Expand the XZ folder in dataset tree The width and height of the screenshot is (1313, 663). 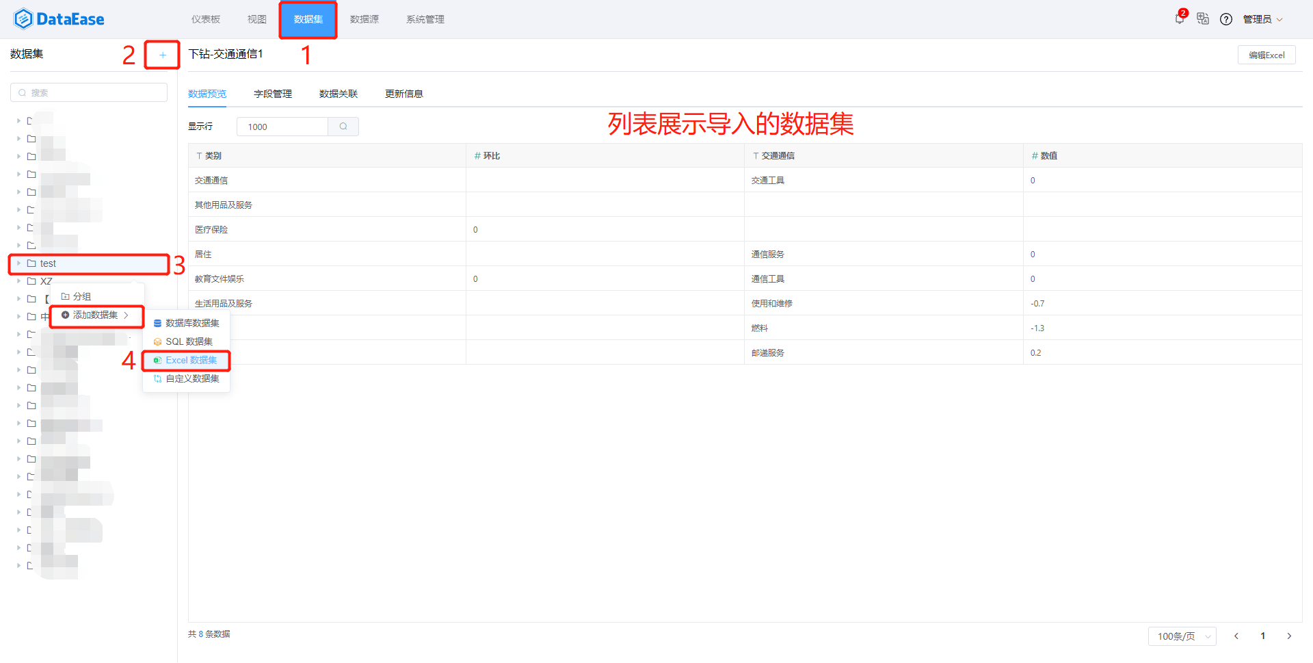click(x=18, y=281)
